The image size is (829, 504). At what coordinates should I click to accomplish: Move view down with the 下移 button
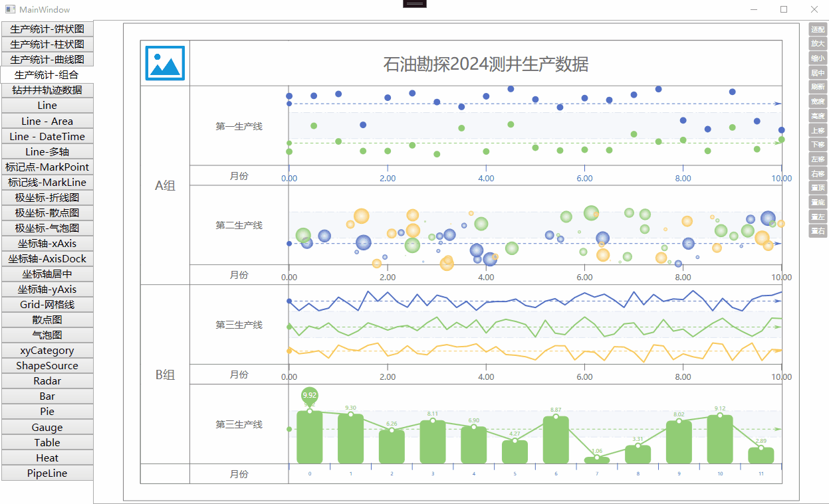click(818, 144)
